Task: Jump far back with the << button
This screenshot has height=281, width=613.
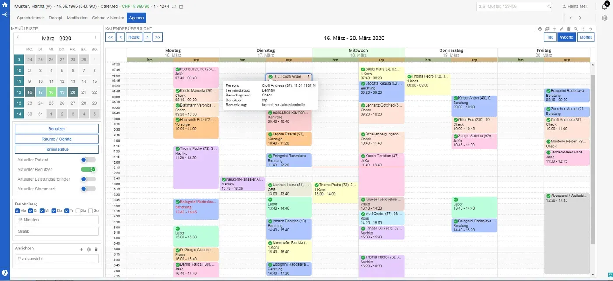Action: pos(110,37)
